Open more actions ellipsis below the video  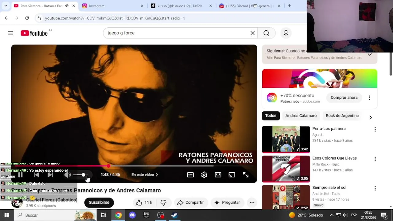click(x=252, y=203)
